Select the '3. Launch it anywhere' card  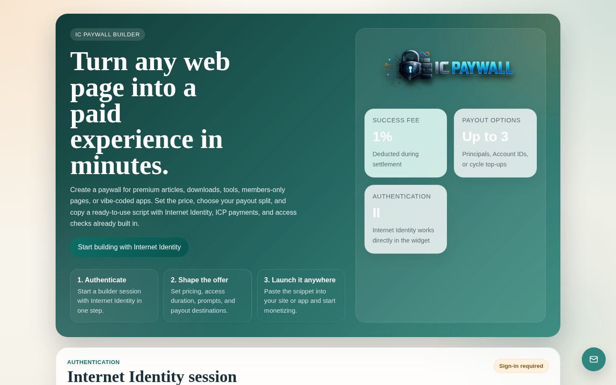301,296
